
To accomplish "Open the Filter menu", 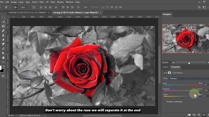I will (41, 2).
